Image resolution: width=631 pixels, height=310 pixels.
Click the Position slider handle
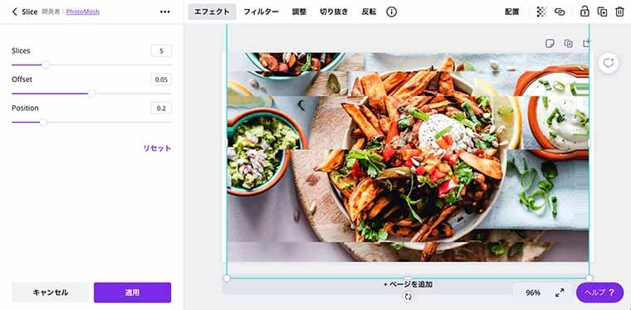coord(43,122)
